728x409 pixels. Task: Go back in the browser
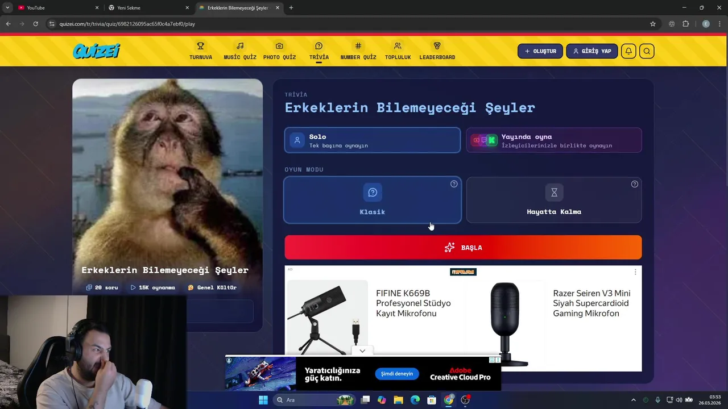coord(8,24)
